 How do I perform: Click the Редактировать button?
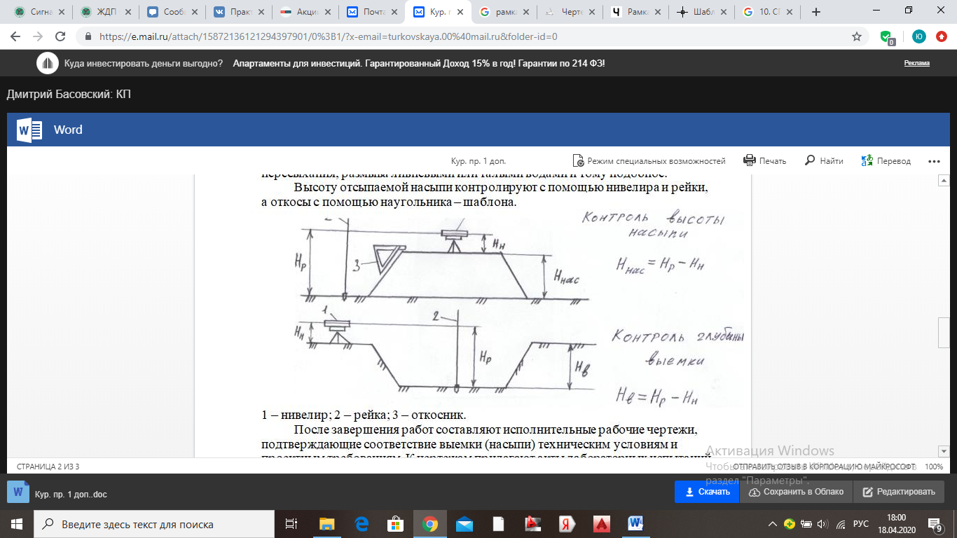tap(899, 492)
